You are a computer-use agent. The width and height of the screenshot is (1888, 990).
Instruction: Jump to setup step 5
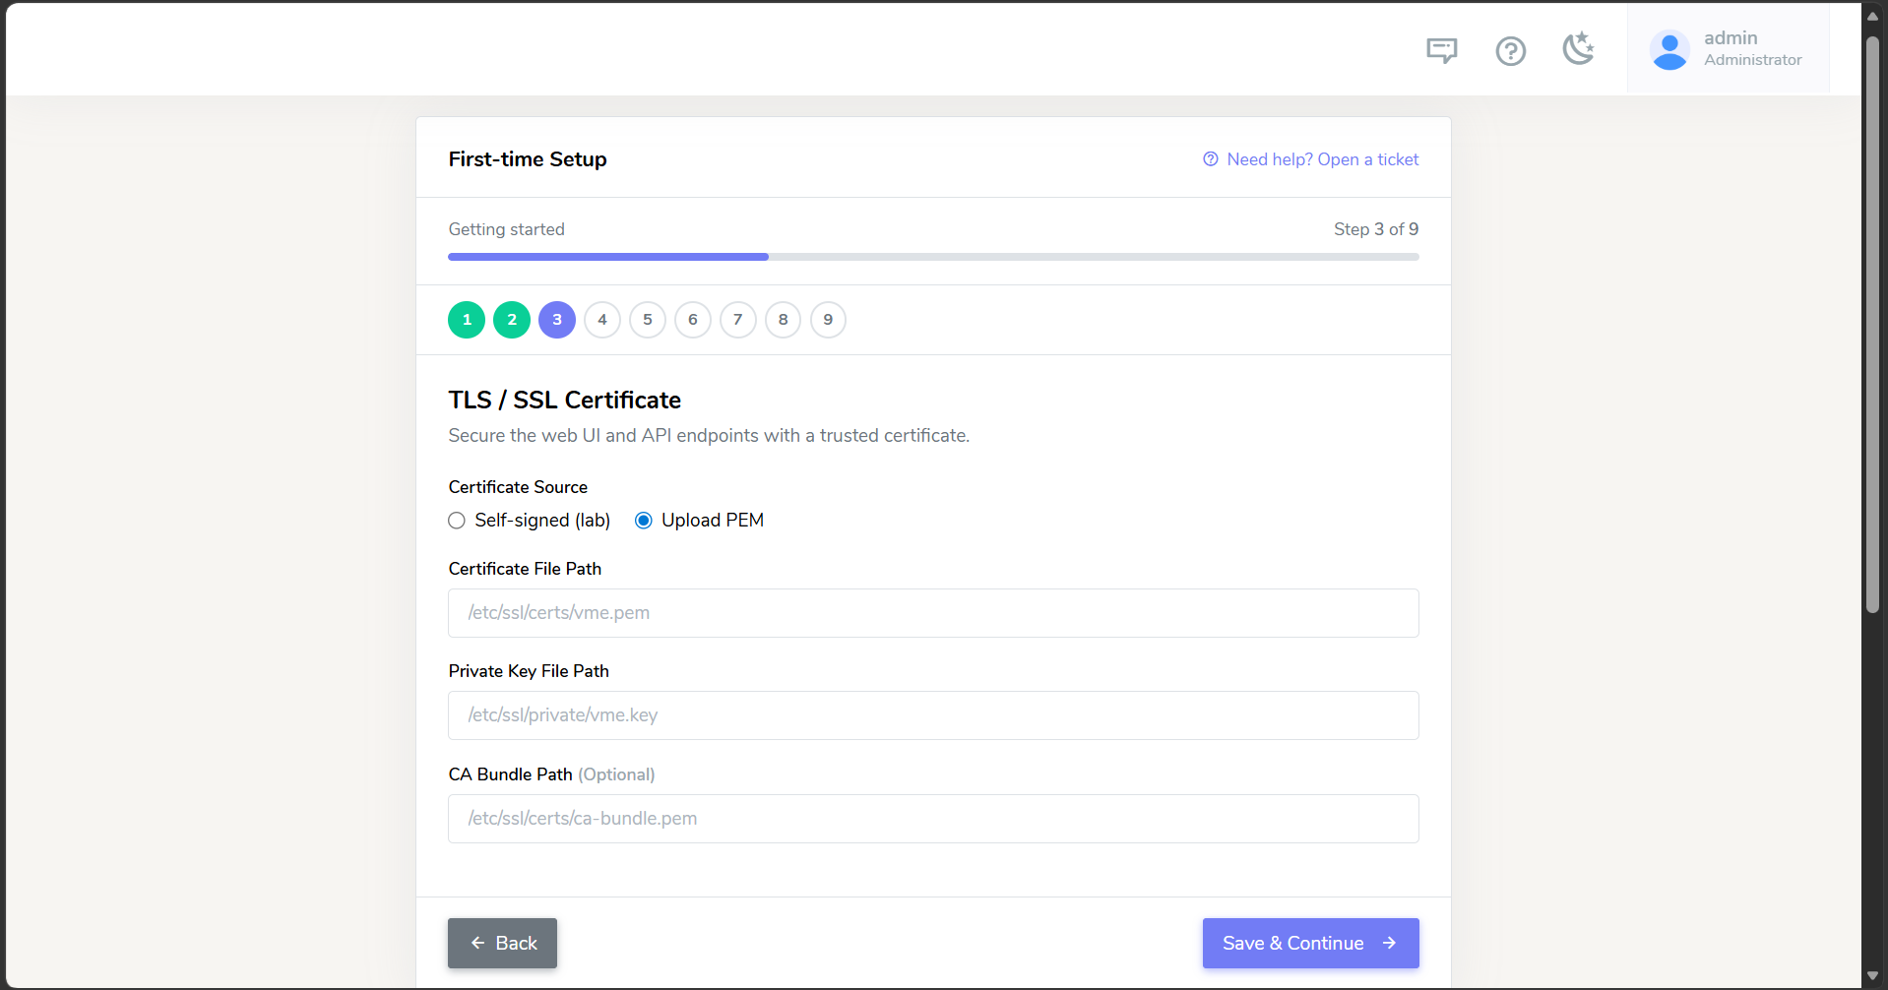click(648, 320)
